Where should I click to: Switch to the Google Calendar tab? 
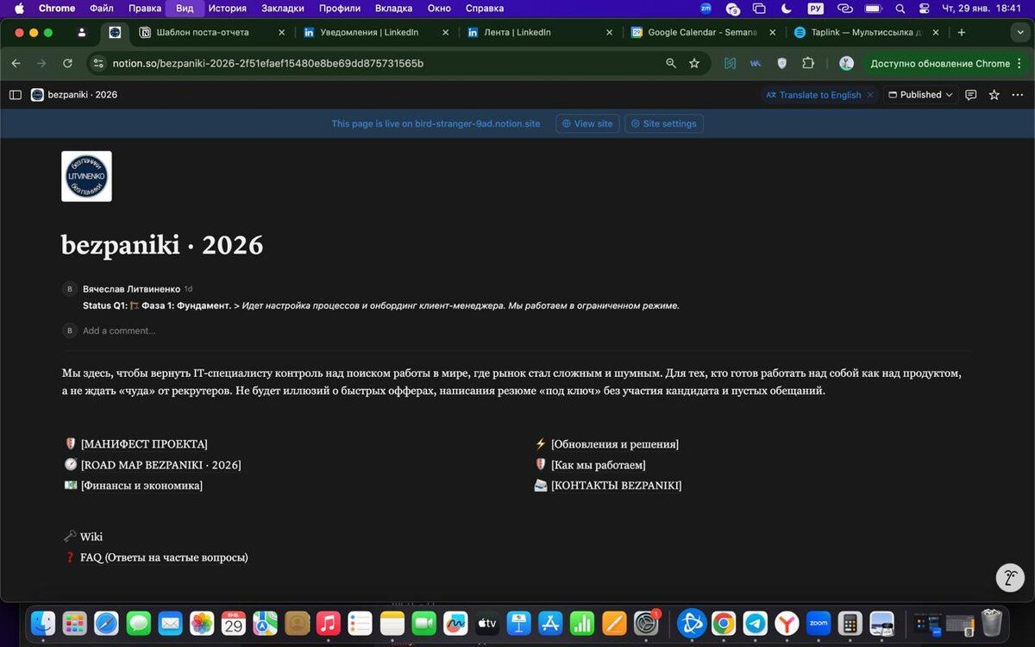coord(699,32)
